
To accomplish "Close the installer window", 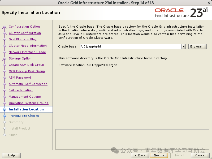I will click(x=209, y=3).
